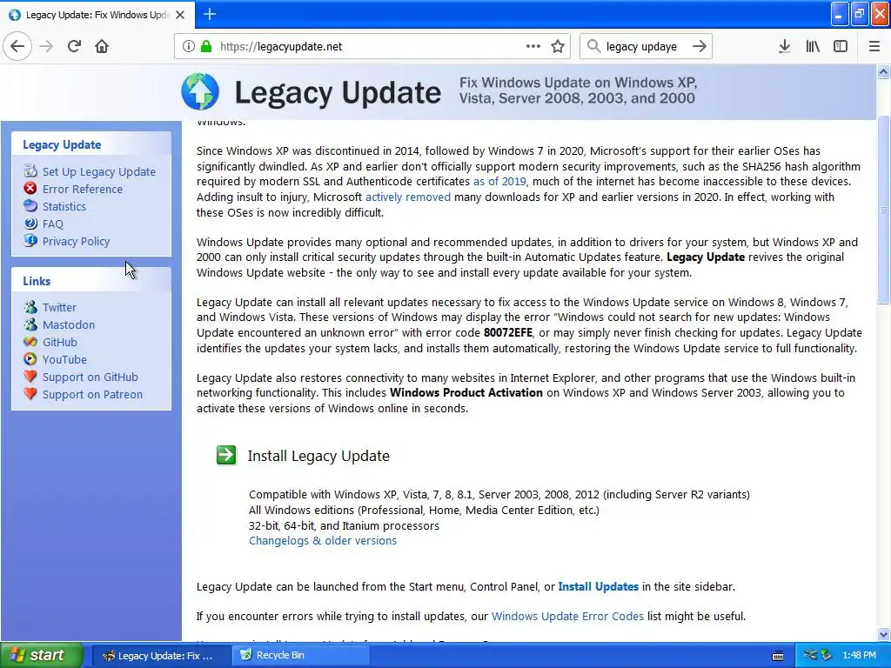Click the page scrollbar down arrow
Image resolution: width=891 pixels, height=668 pixels.
[x=884, y=634]
